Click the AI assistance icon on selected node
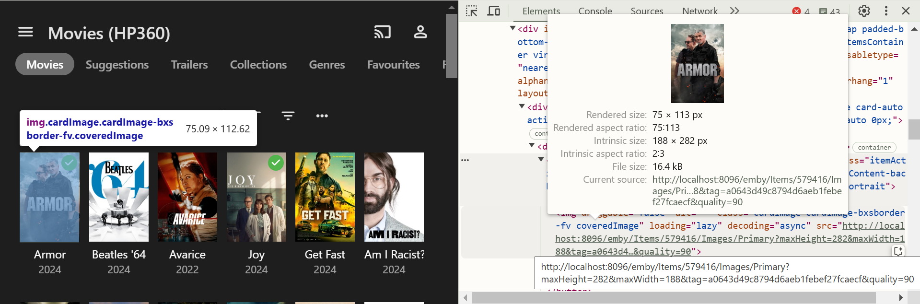Screen dimensions: 920x304 point(898,251)
